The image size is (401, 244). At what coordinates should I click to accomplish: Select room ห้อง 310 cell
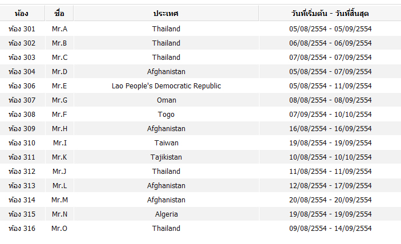click(22, 143)
